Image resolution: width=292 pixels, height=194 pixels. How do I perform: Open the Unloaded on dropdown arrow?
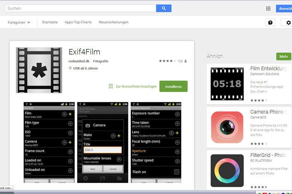tap(70, 171)
